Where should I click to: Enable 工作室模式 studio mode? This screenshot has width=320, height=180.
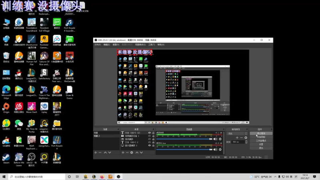tap(261, 141)
